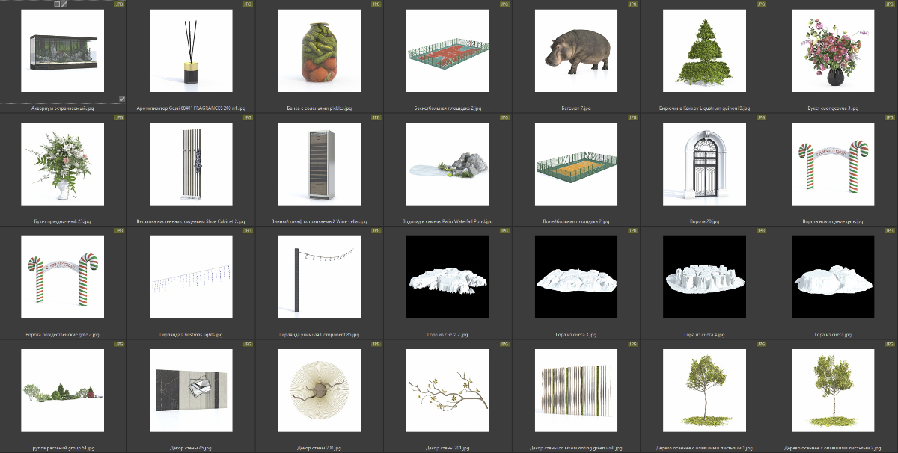
Task: Click the branch wall decor 201 thumbnail
Action: click(x=448, y=391)
